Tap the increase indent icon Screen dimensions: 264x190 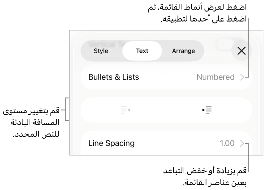click(x=207, y=110)
